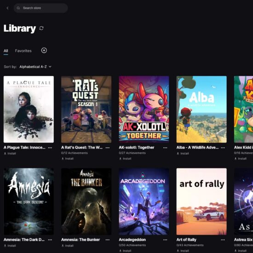Viewport: 253px width, 253px height.
Task: Open more options for Alba
Action: (x=223, y=148)
